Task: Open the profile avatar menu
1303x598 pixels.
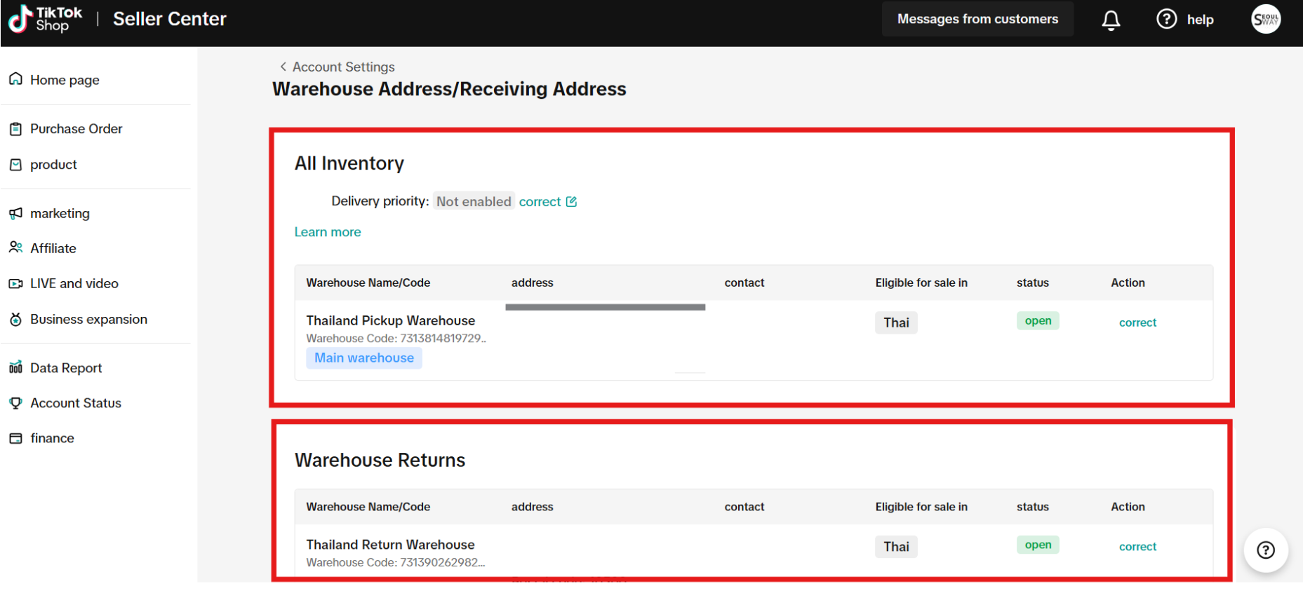Action: point(1266,20)
